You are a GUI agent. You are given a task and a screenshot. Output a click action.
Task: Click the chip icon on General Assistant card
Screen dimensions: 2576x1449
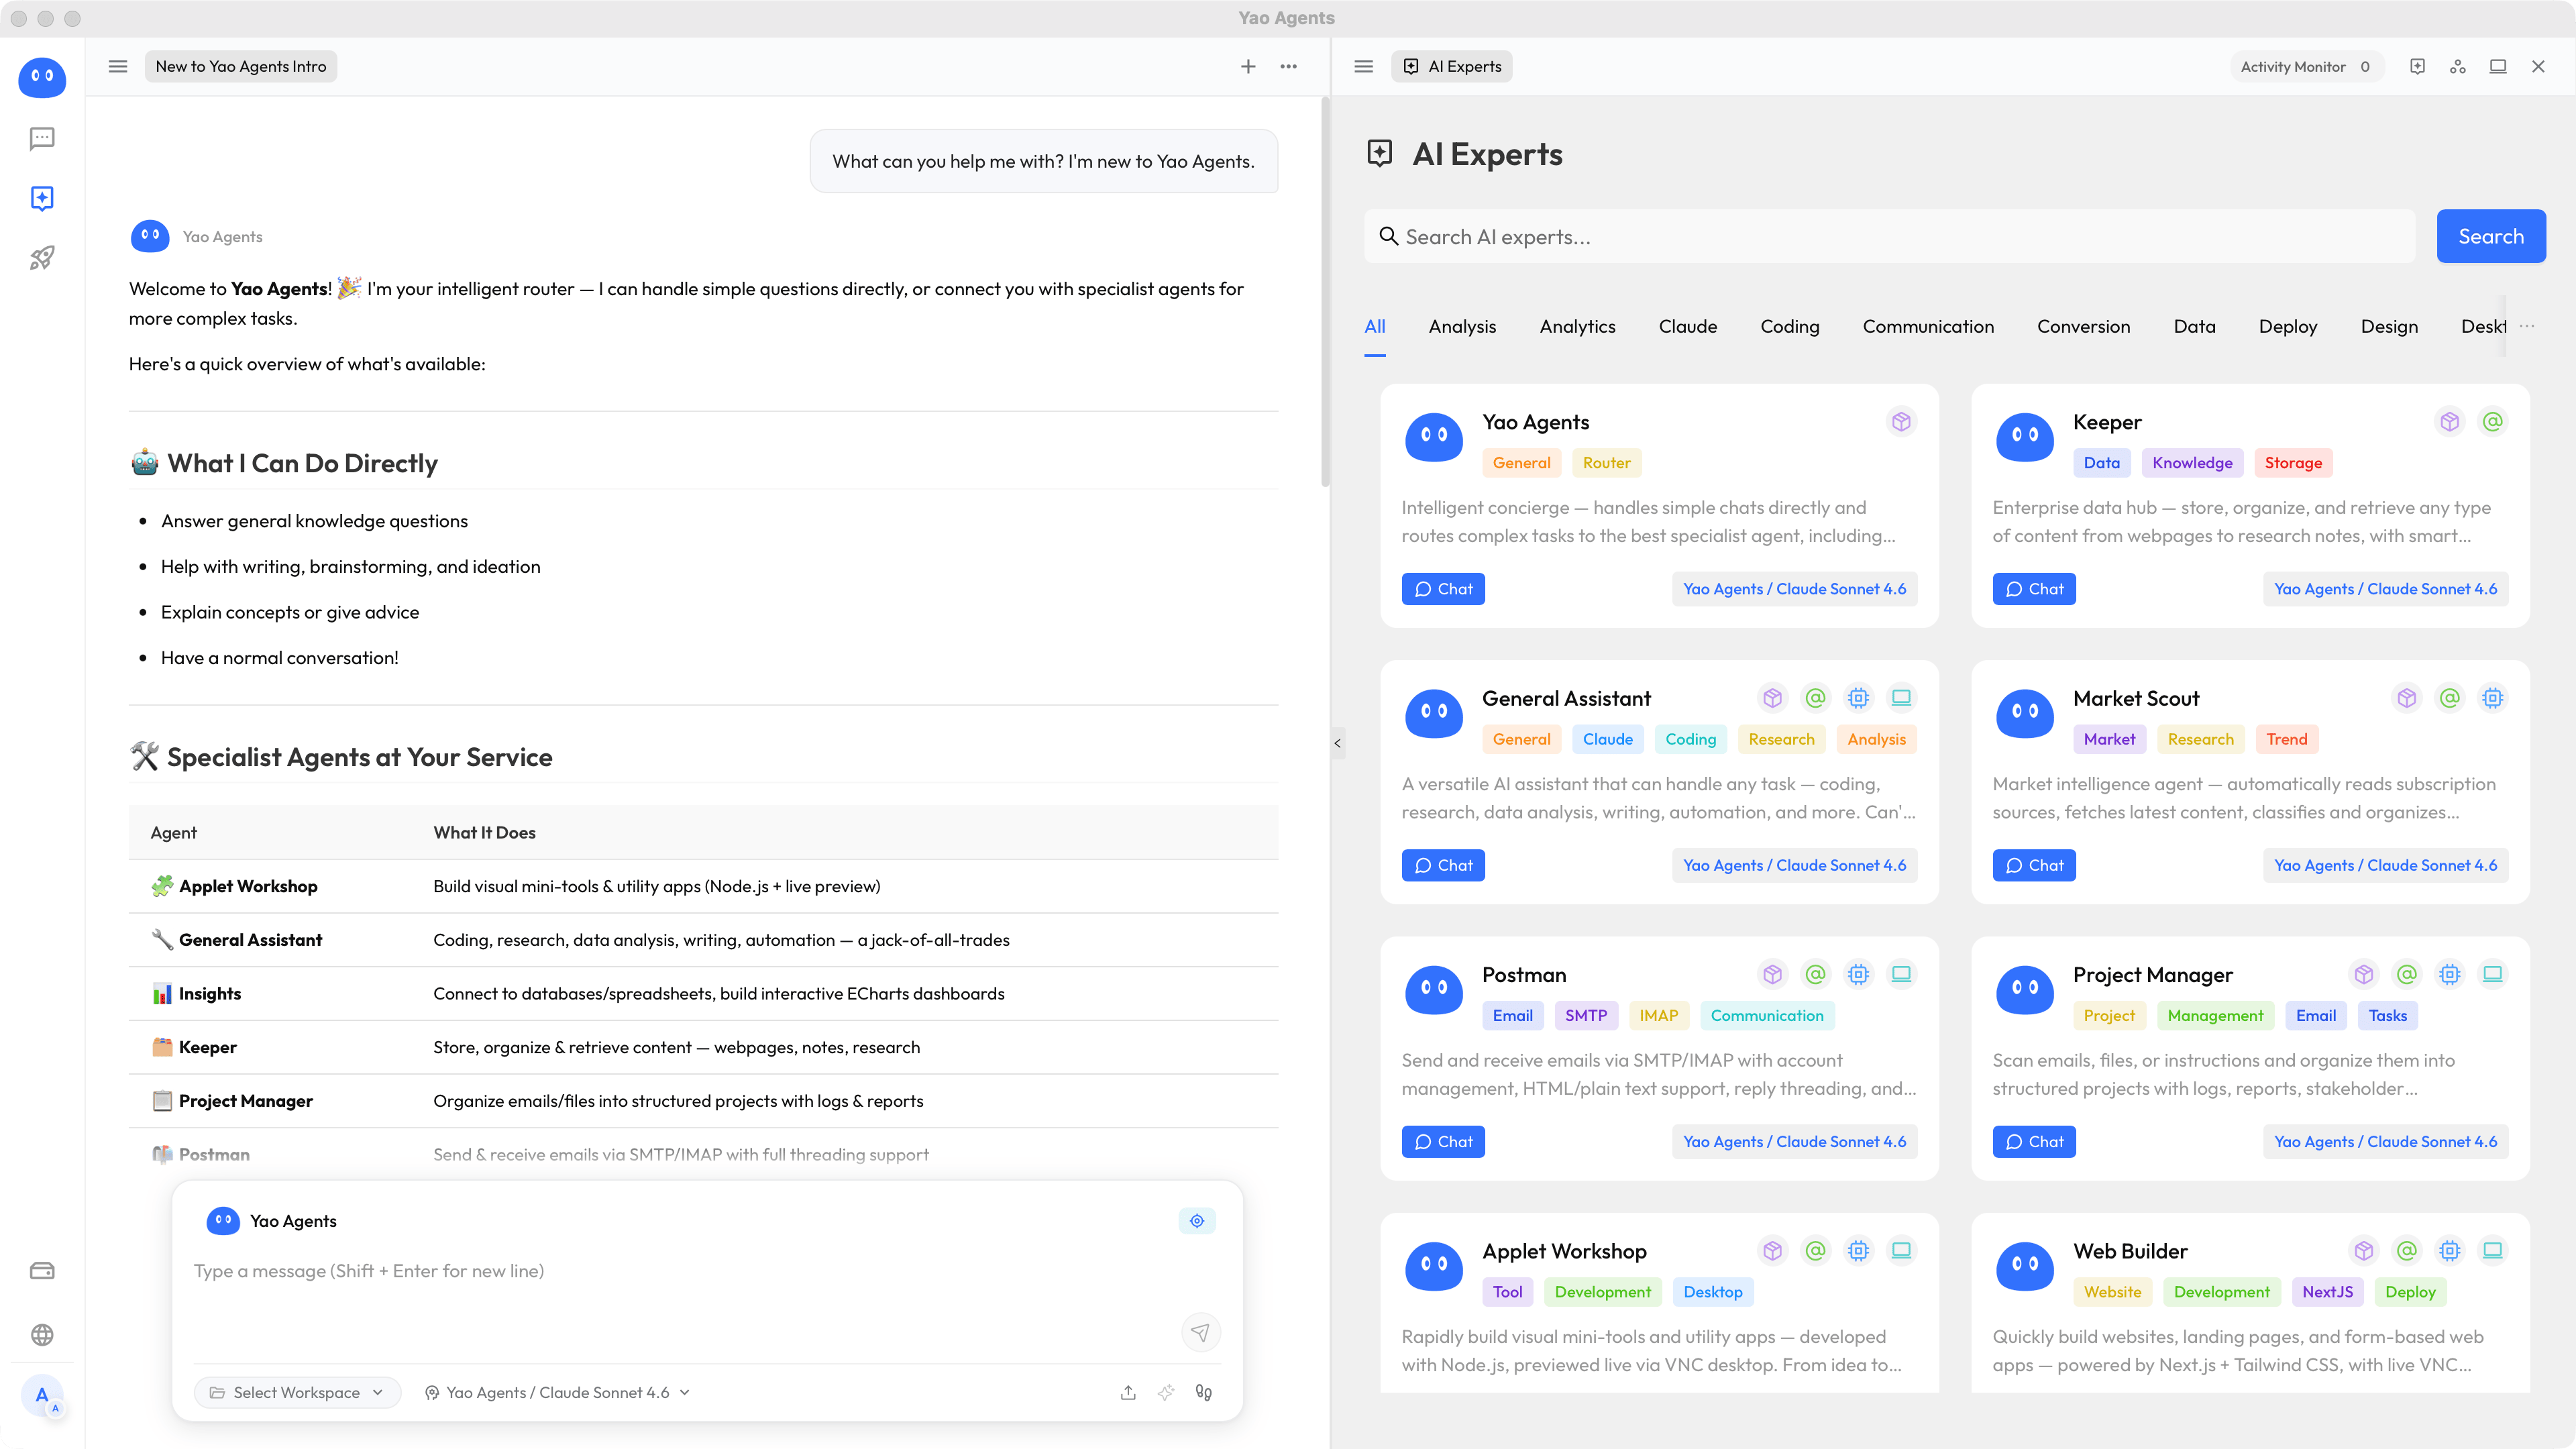pos(1858,698)
